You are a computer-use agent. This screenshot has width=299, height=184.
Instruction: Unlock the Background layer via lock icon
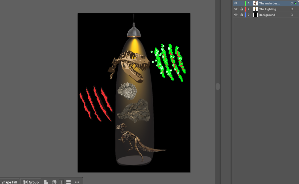[x=242, y=15]
